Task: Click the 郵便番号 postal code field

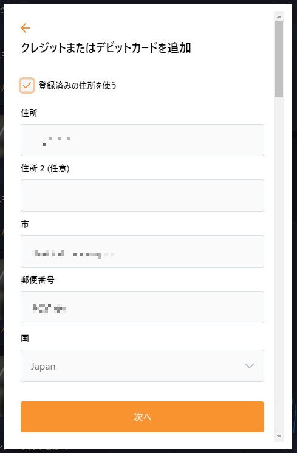Action: (142, 308)
